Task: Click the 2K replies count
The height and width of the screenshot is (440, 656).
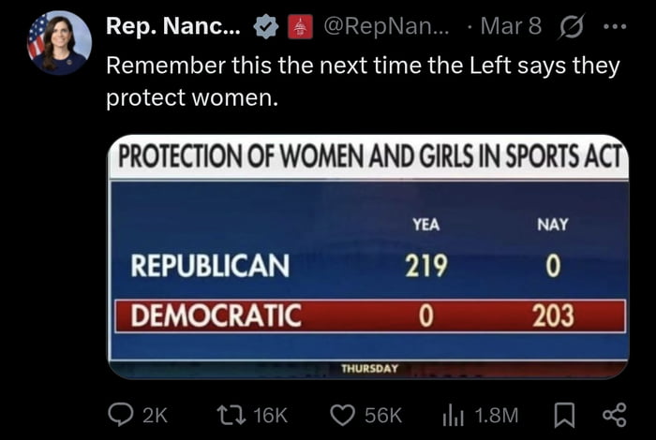Action: click(154, 415)
